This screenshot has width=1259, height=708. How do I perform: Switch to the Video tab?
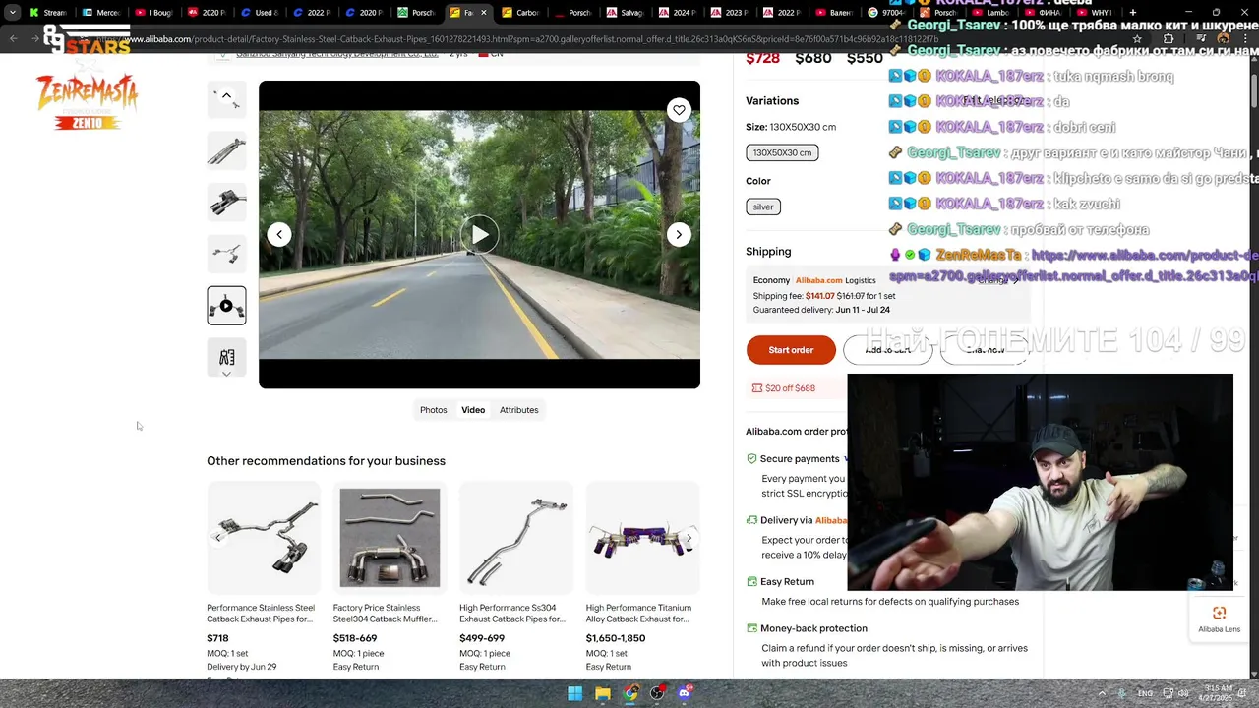(x=473, y=410)
